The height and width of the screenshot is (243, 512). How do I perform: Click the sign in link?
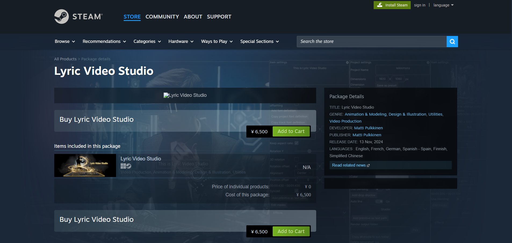coord(420,5)
